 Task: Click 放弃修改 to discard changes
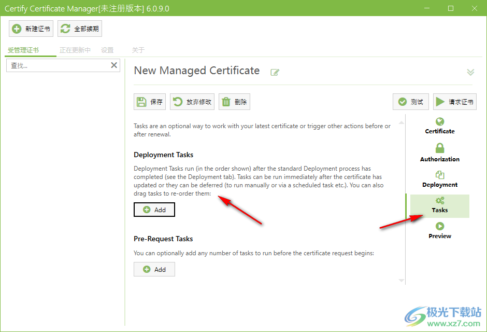[x=192, y=102]
